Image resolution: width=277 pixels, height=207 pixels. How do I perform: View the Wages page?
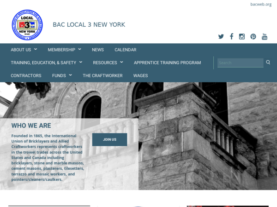pyautogui.click(x=141, y=76)
